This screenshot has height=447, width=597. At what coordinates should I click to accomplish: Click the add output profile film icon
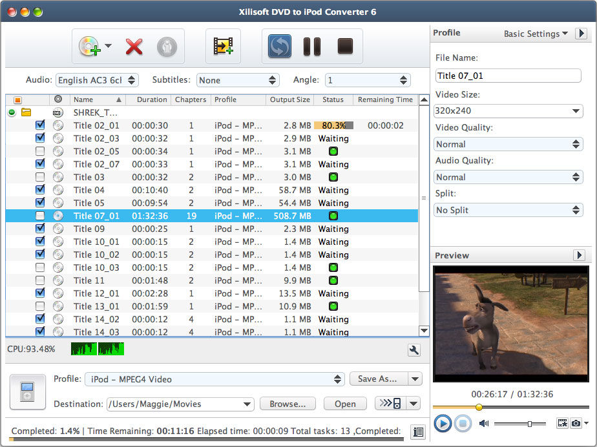223,47
